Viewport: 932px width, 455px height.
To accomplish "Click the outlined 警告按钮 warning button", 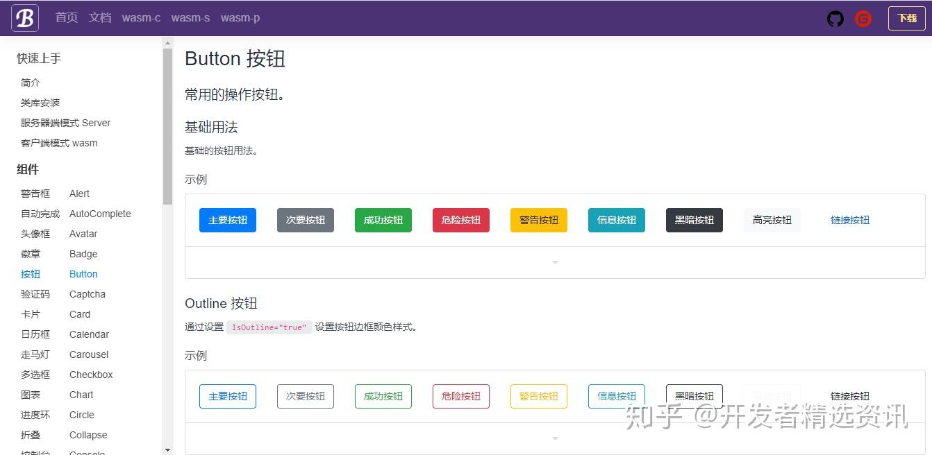I will (538, 395).
